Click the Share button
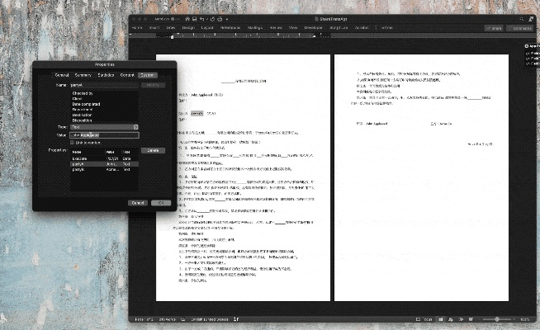 pos(493,28)
